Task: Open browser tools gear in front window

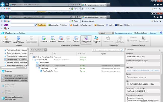Action: (x=161, y=17)
